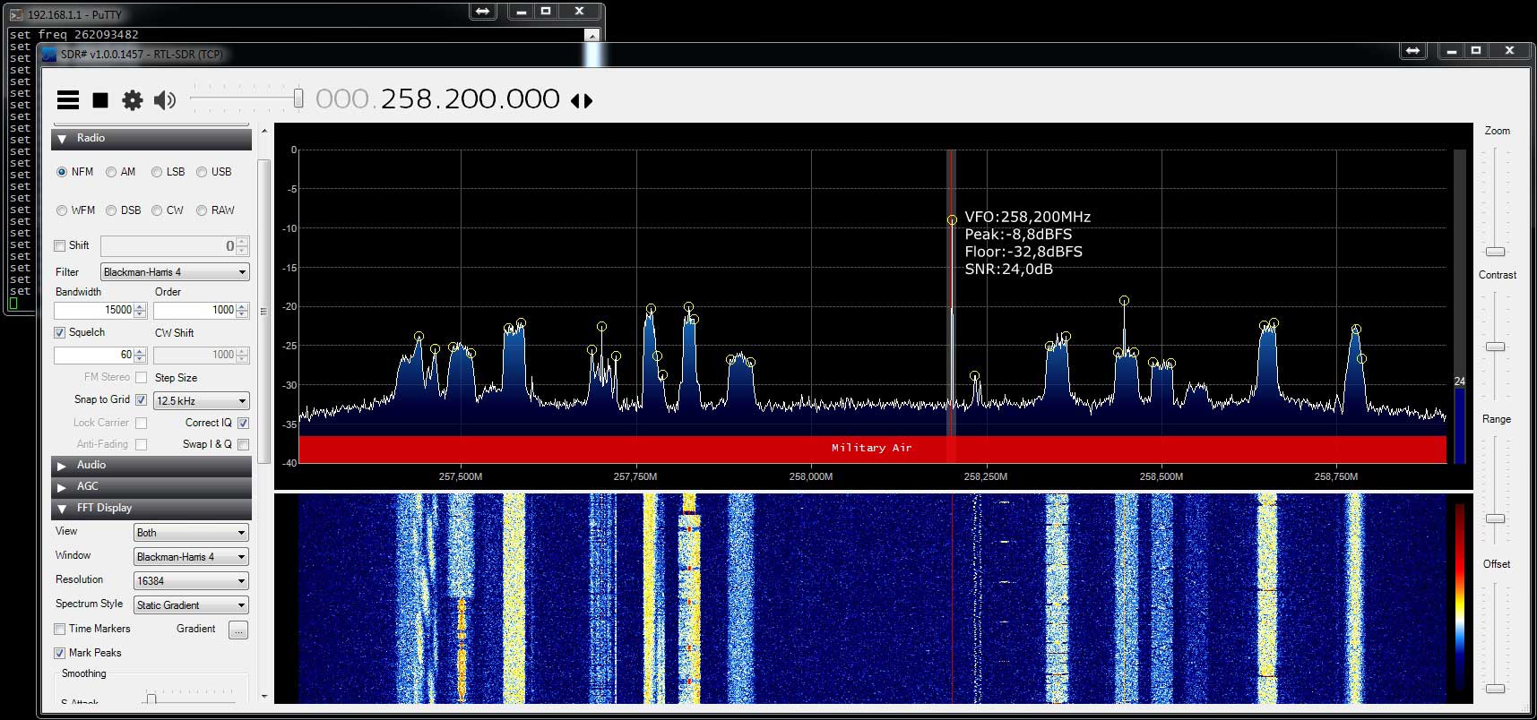Mute audio with the speaker icon

coord(165,100)
